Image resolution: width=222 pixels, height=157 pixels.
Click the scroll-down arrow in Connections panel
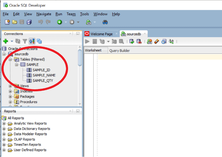[80, 104]
